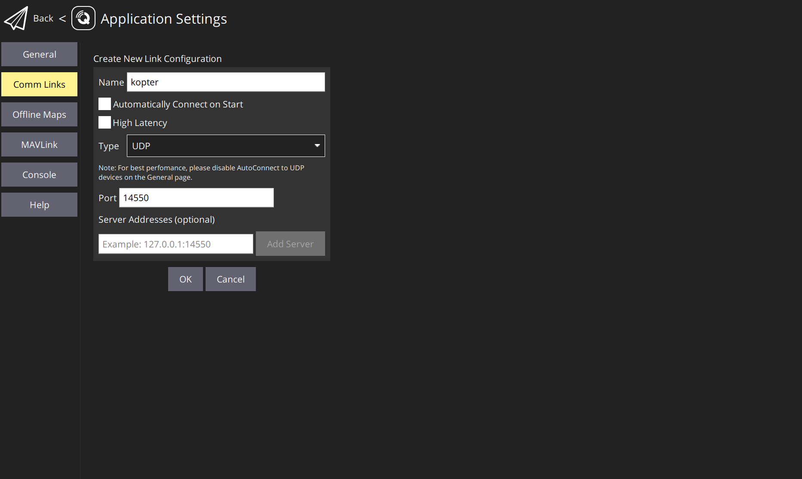802x479 pixels.
Task: Focus the Port field showing 14550
Action: pyautogui.click(x=196, y=198)
